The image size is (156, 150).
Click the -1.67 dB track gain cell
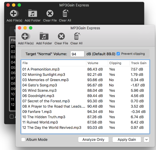(138, 85)
